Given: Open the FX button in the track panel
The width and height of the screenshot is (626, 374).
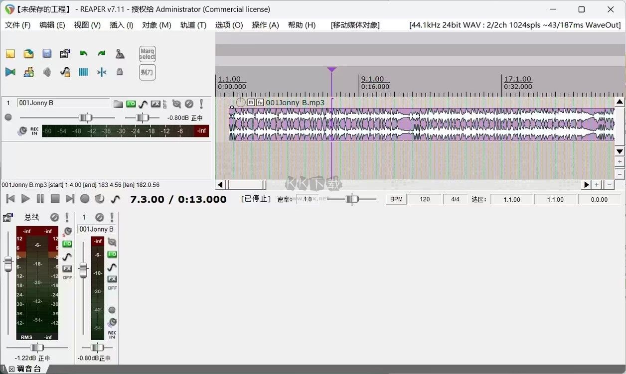Looking at the screenshot, I should 156,104.
